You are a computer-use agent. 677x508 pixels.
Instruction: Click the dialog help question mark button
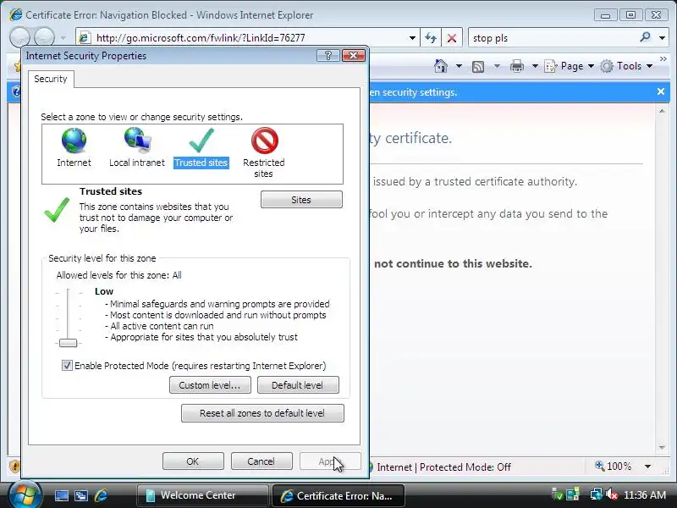pos(328,55)
